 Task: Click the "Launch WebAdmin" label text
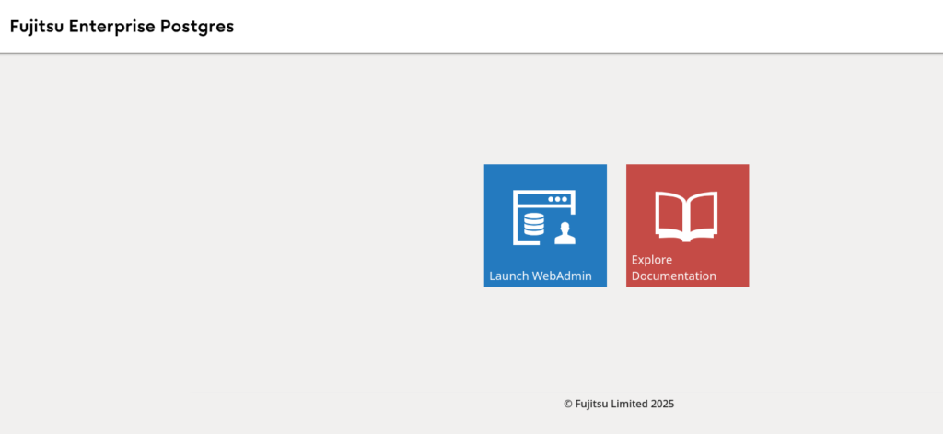pos(541,276)
